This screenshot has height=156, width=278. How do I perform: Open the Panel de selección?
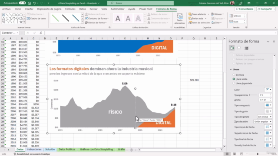(199, 23)
